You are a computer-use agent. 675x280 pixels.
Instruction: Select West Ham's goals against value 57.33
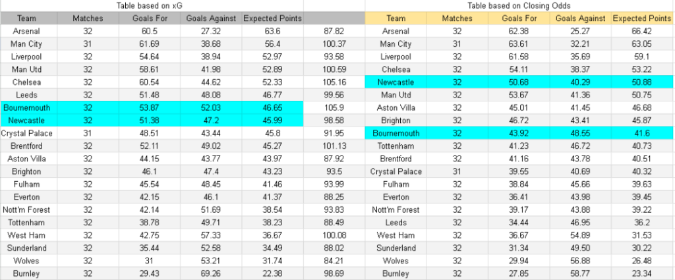pos(212,235)
